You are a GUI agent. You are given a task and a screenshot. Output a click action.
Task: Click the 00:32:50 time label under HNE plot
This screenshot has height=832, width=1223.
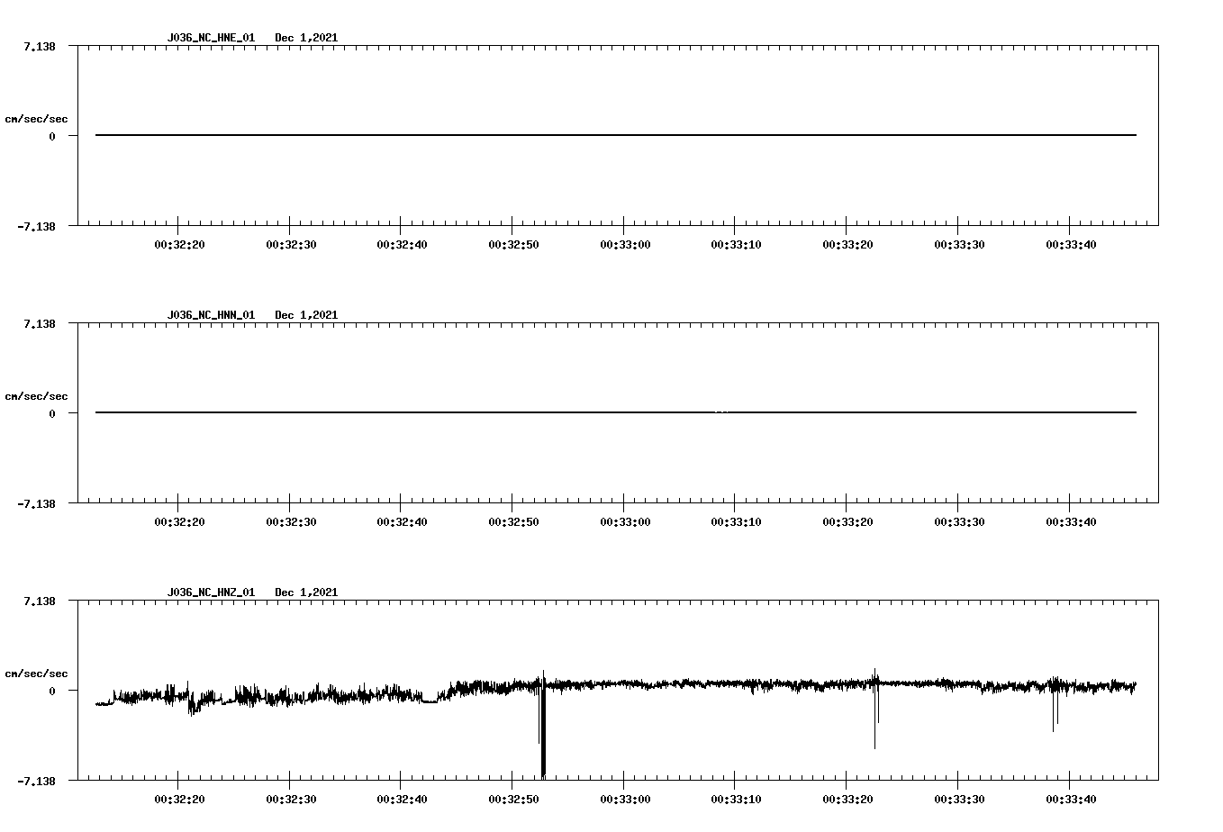click(x=513, y=245)
